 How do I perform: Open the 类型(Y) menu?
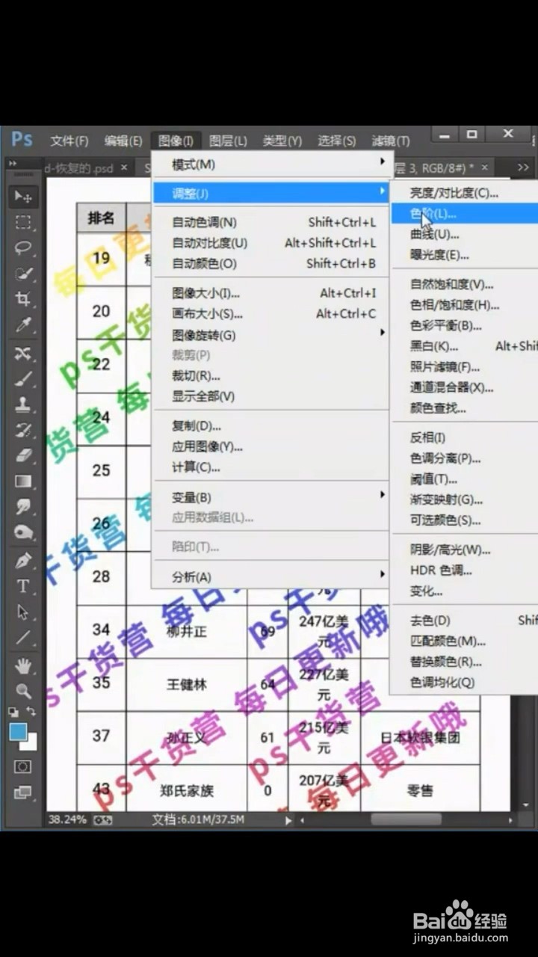coord(282,141)
